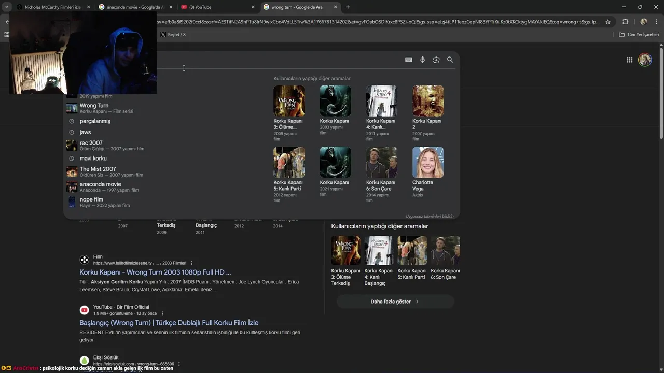Switch to the anaconda movie tab
Image resolution: width=664 pixels, height=373 pixels.
(x=135, y=7)
